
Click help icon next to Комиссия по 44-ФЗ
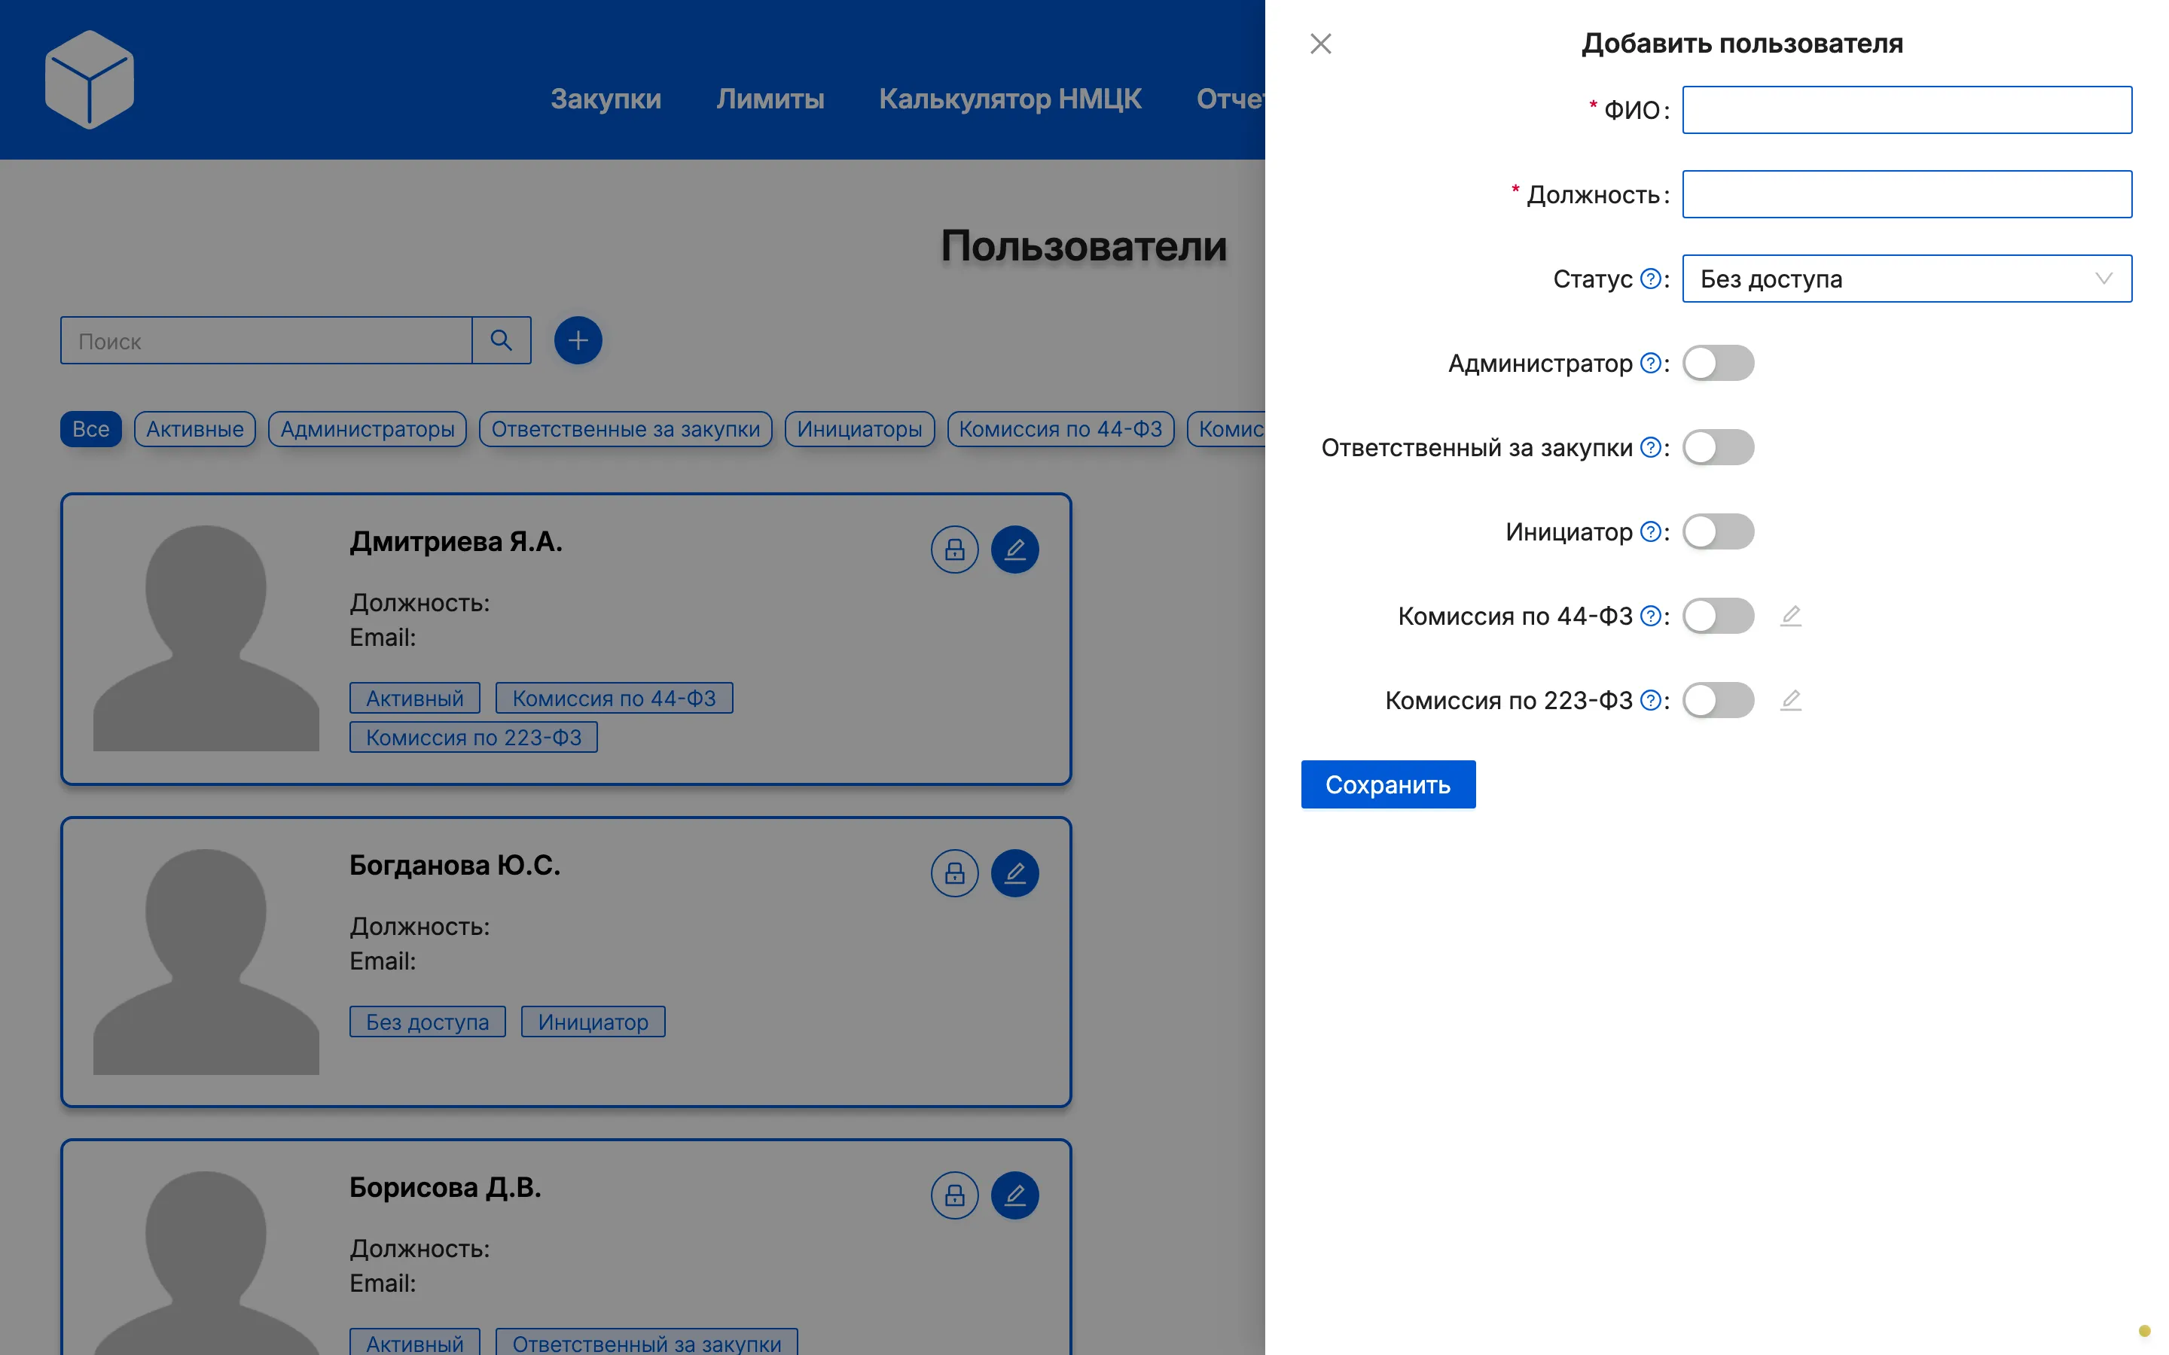pyautogui.click(x=1650, y=616)
